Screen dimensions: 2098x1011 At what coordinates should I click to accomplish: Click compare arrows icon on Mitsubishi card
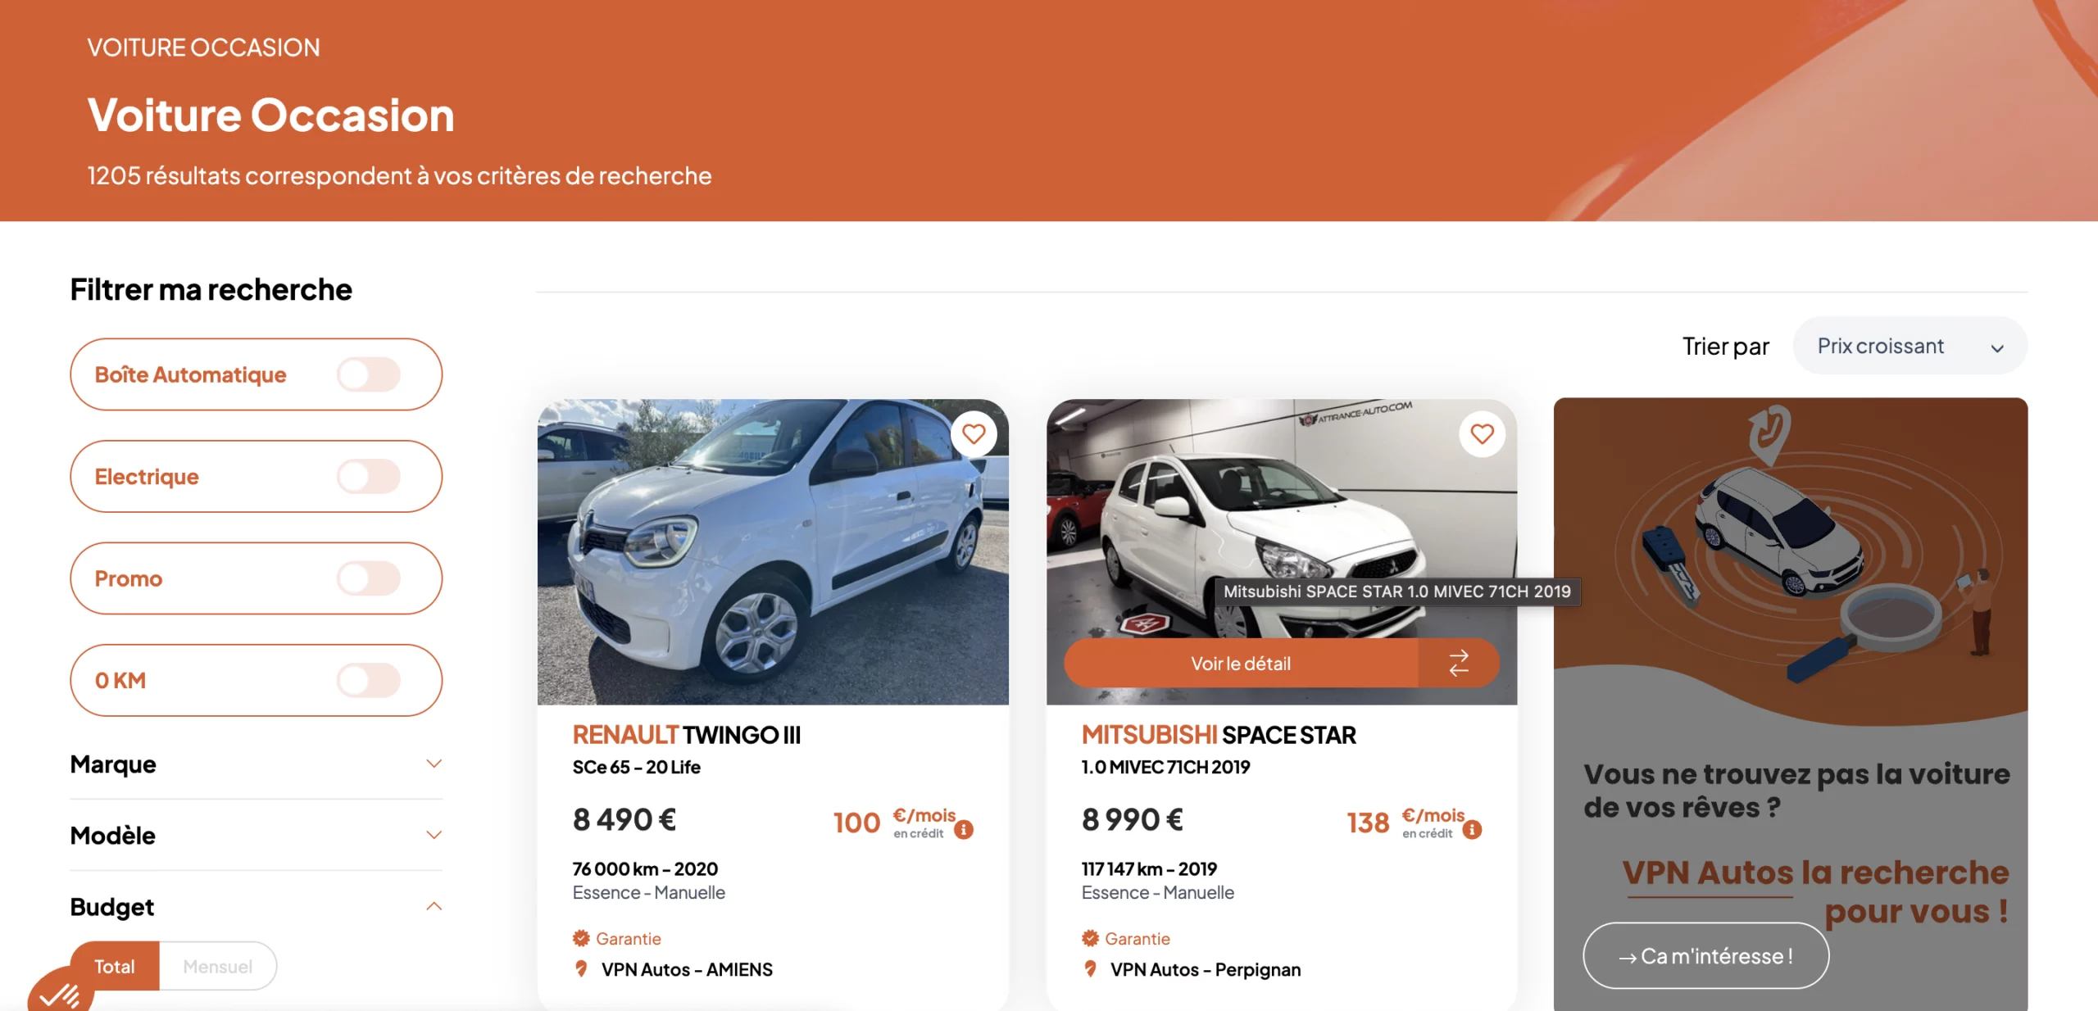[1459, 663]
